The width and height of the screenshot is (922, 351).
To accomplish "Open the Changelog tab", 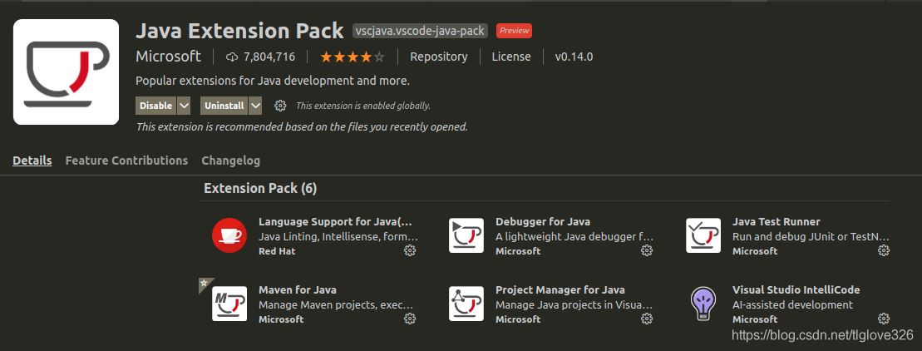I will coord(230,161).
